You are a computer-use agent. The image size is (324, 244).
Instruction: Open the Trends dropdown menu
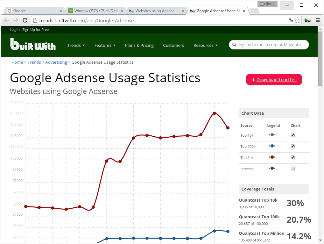[x=76, y=45]
